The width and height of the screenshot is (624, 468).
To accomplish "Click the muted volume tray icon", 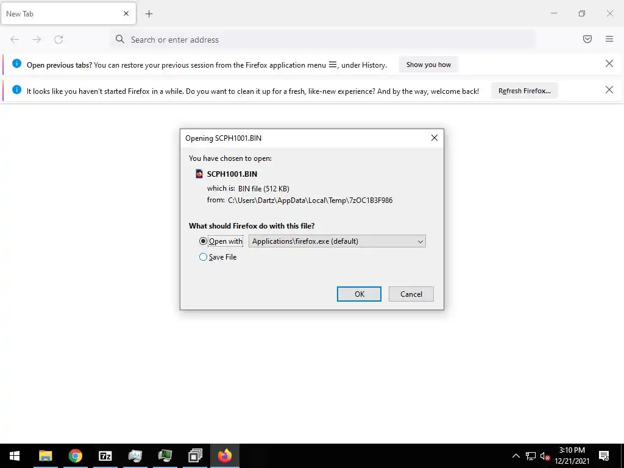I will pos(545,456).
